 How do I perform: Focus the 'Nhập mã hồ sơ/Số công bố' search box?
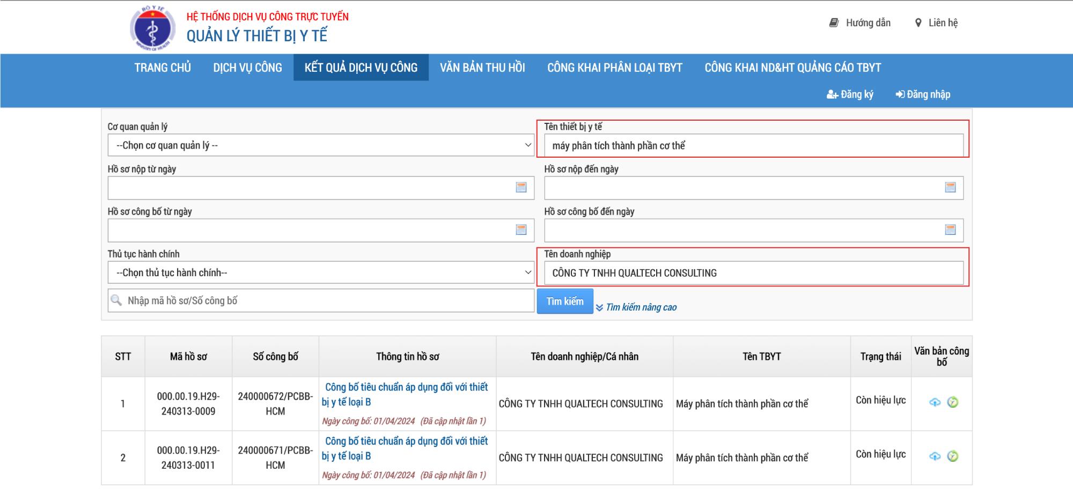pyautogui.click(x=327, y=301)
